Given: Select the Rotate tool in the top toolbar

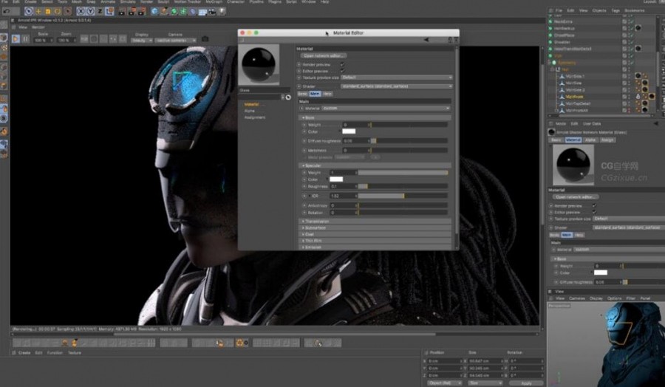Looking at the screenshot, I should point(58,11).
